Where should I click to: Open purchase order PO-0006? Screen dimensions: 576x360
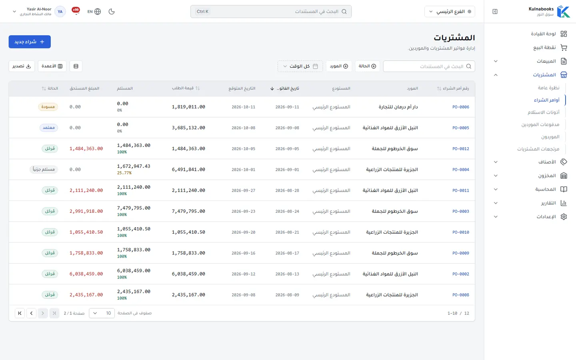click(x=460, y=107)
